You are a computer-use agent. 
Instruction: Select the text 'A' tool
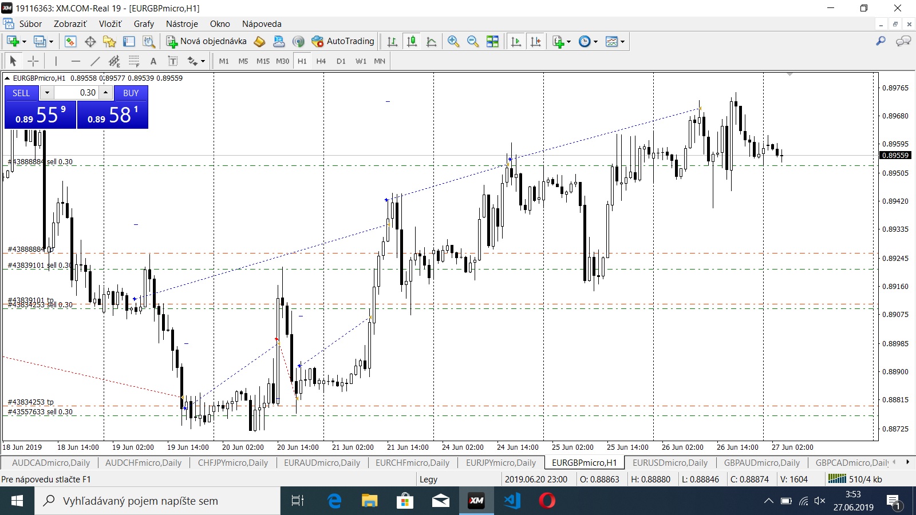[x=153, y=61]
